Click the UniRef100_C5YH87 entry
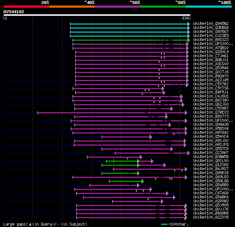 [x=211, y=109]
